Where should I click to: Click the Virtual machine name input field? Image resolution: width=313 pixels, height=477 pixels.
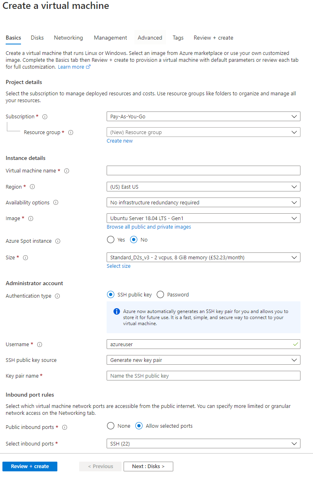coord(203,170)
